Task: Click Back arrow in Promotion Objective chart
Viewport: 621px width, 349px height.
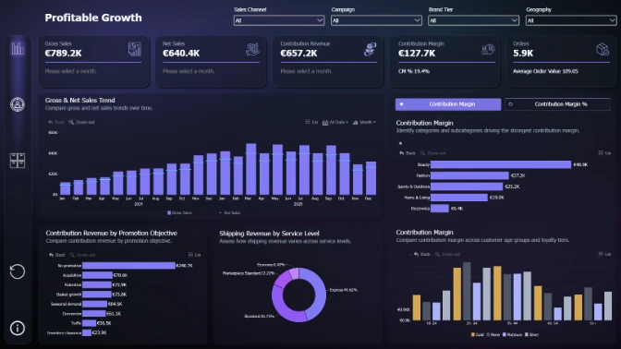Action: (x=57, y=255)
